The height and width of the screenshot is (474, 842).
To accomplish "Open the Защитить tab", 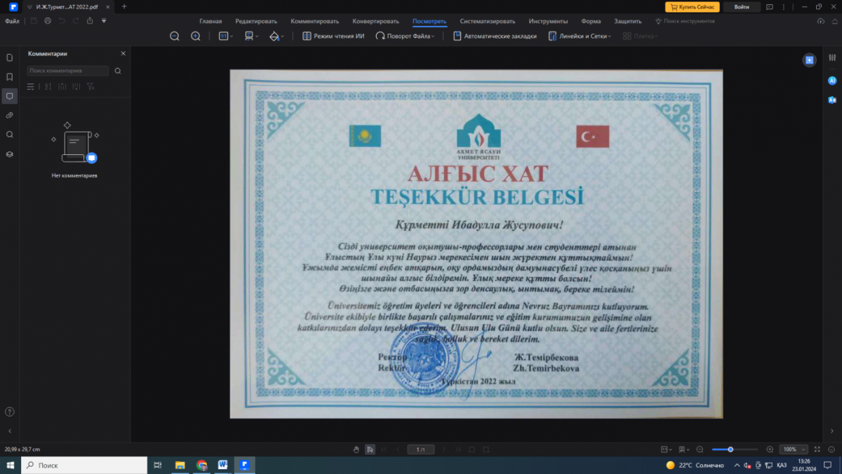I will (627, 21).
